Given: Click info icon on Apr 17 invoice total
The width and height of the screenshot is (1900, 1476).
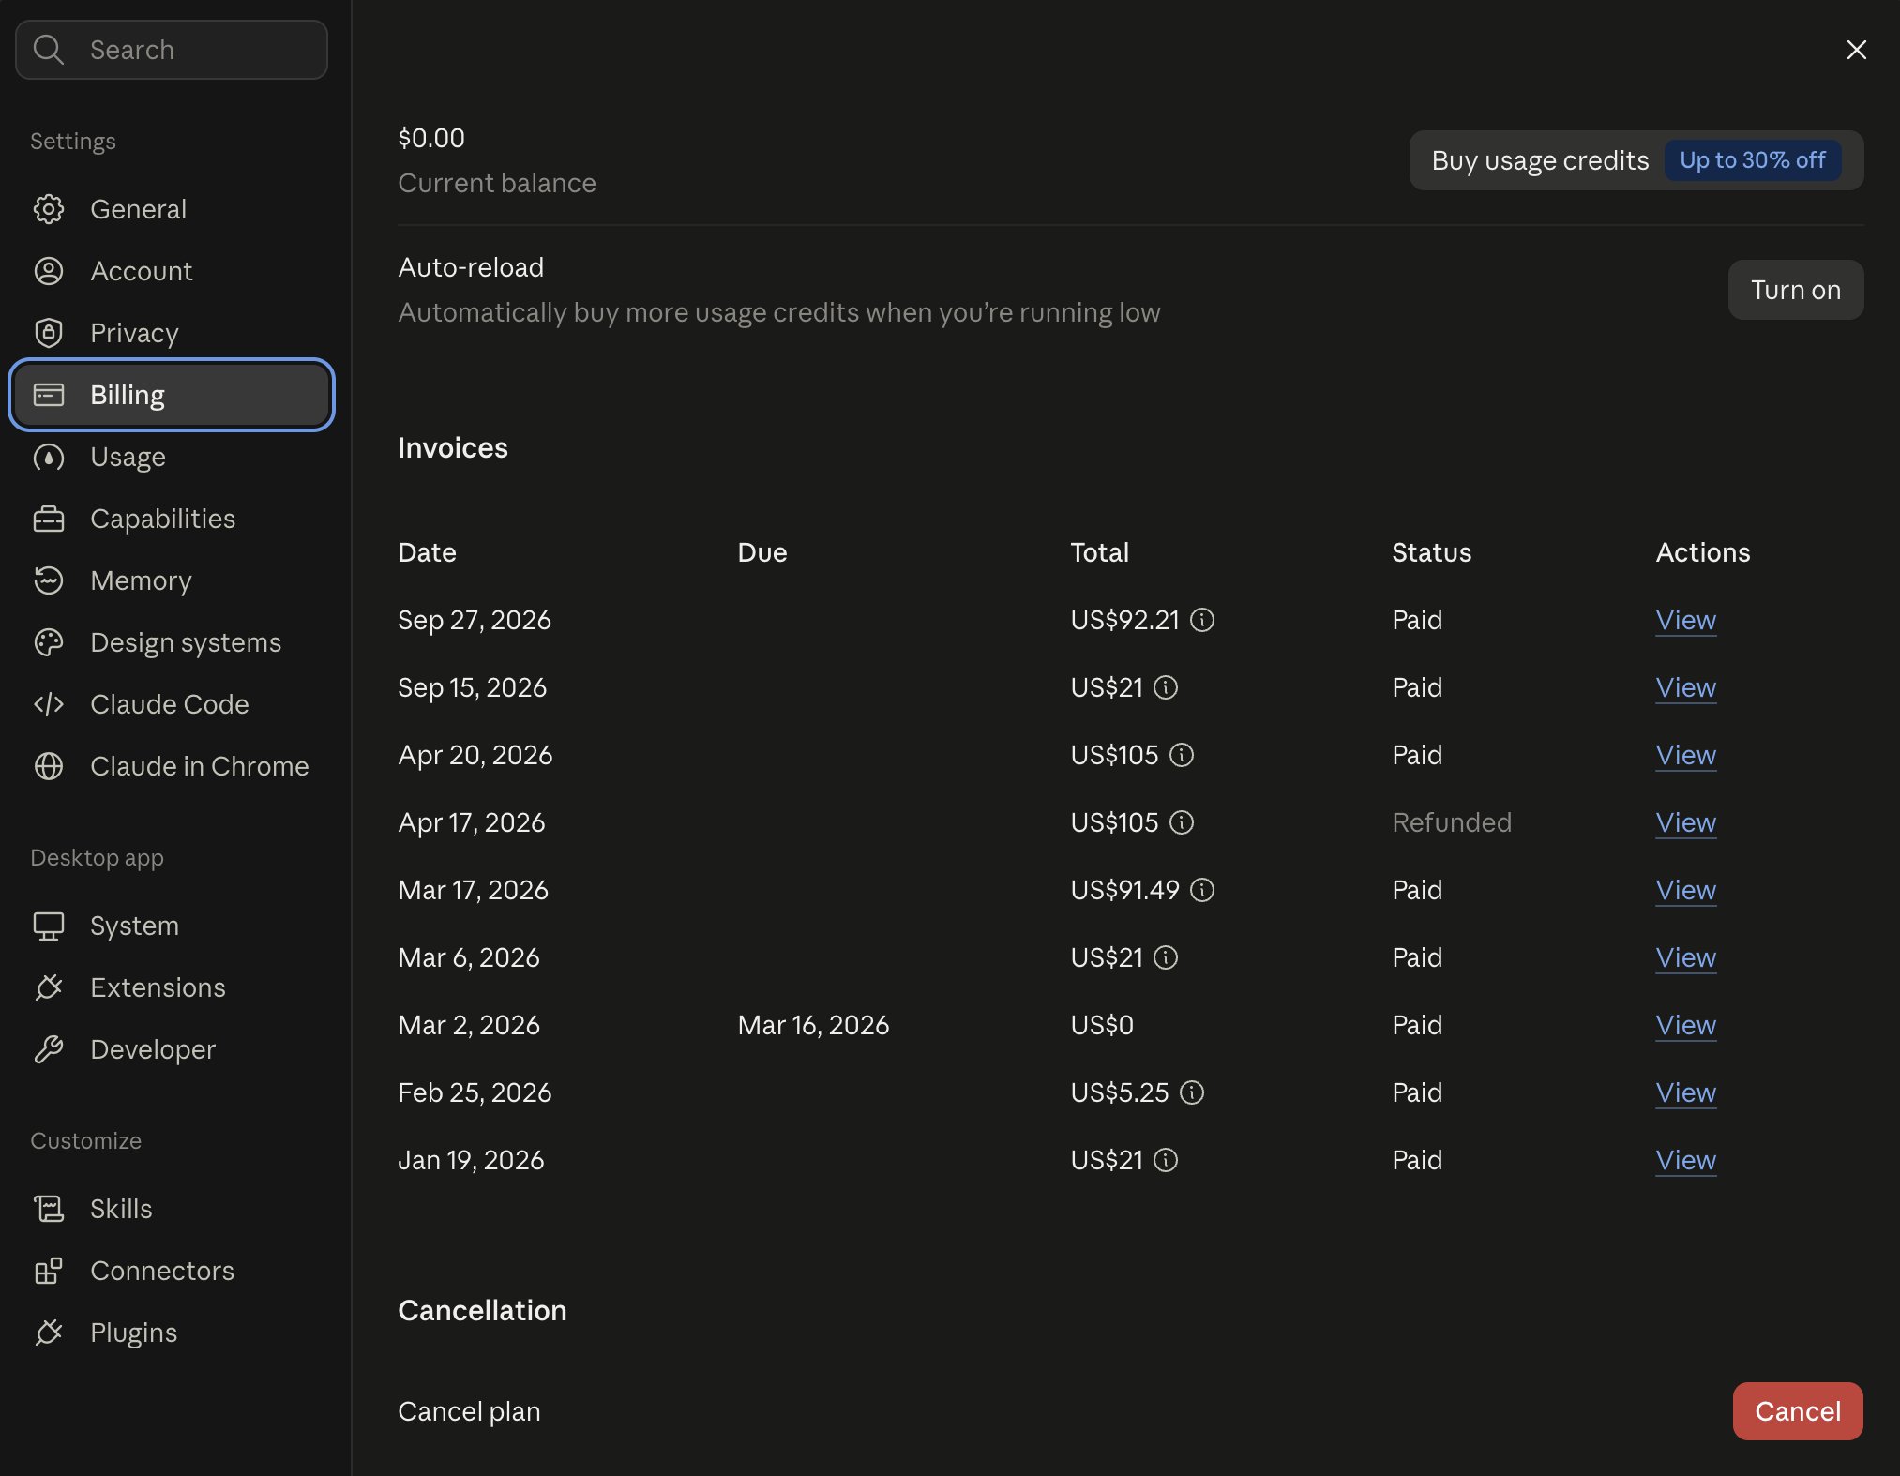Looking at the screenshot, I should point(1182,822).
